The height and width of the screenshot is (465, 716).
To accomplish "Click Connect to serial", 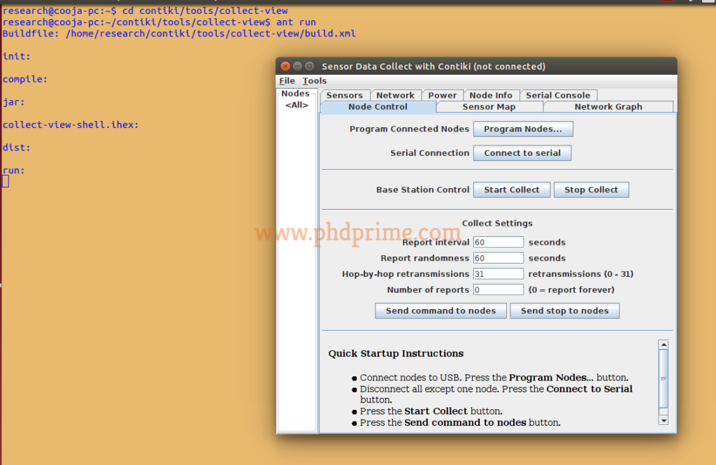I will pos(522,152).
